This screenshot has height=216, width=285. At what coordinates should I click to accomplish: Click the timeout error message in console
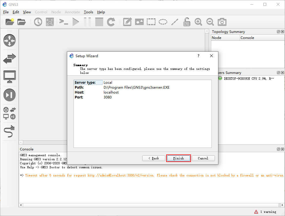[x=154, y=175]
